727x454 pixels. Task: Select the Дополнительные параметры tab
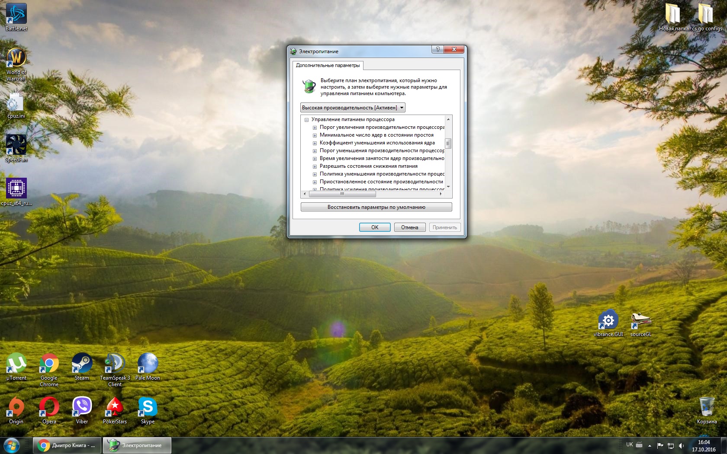point(328,65)
